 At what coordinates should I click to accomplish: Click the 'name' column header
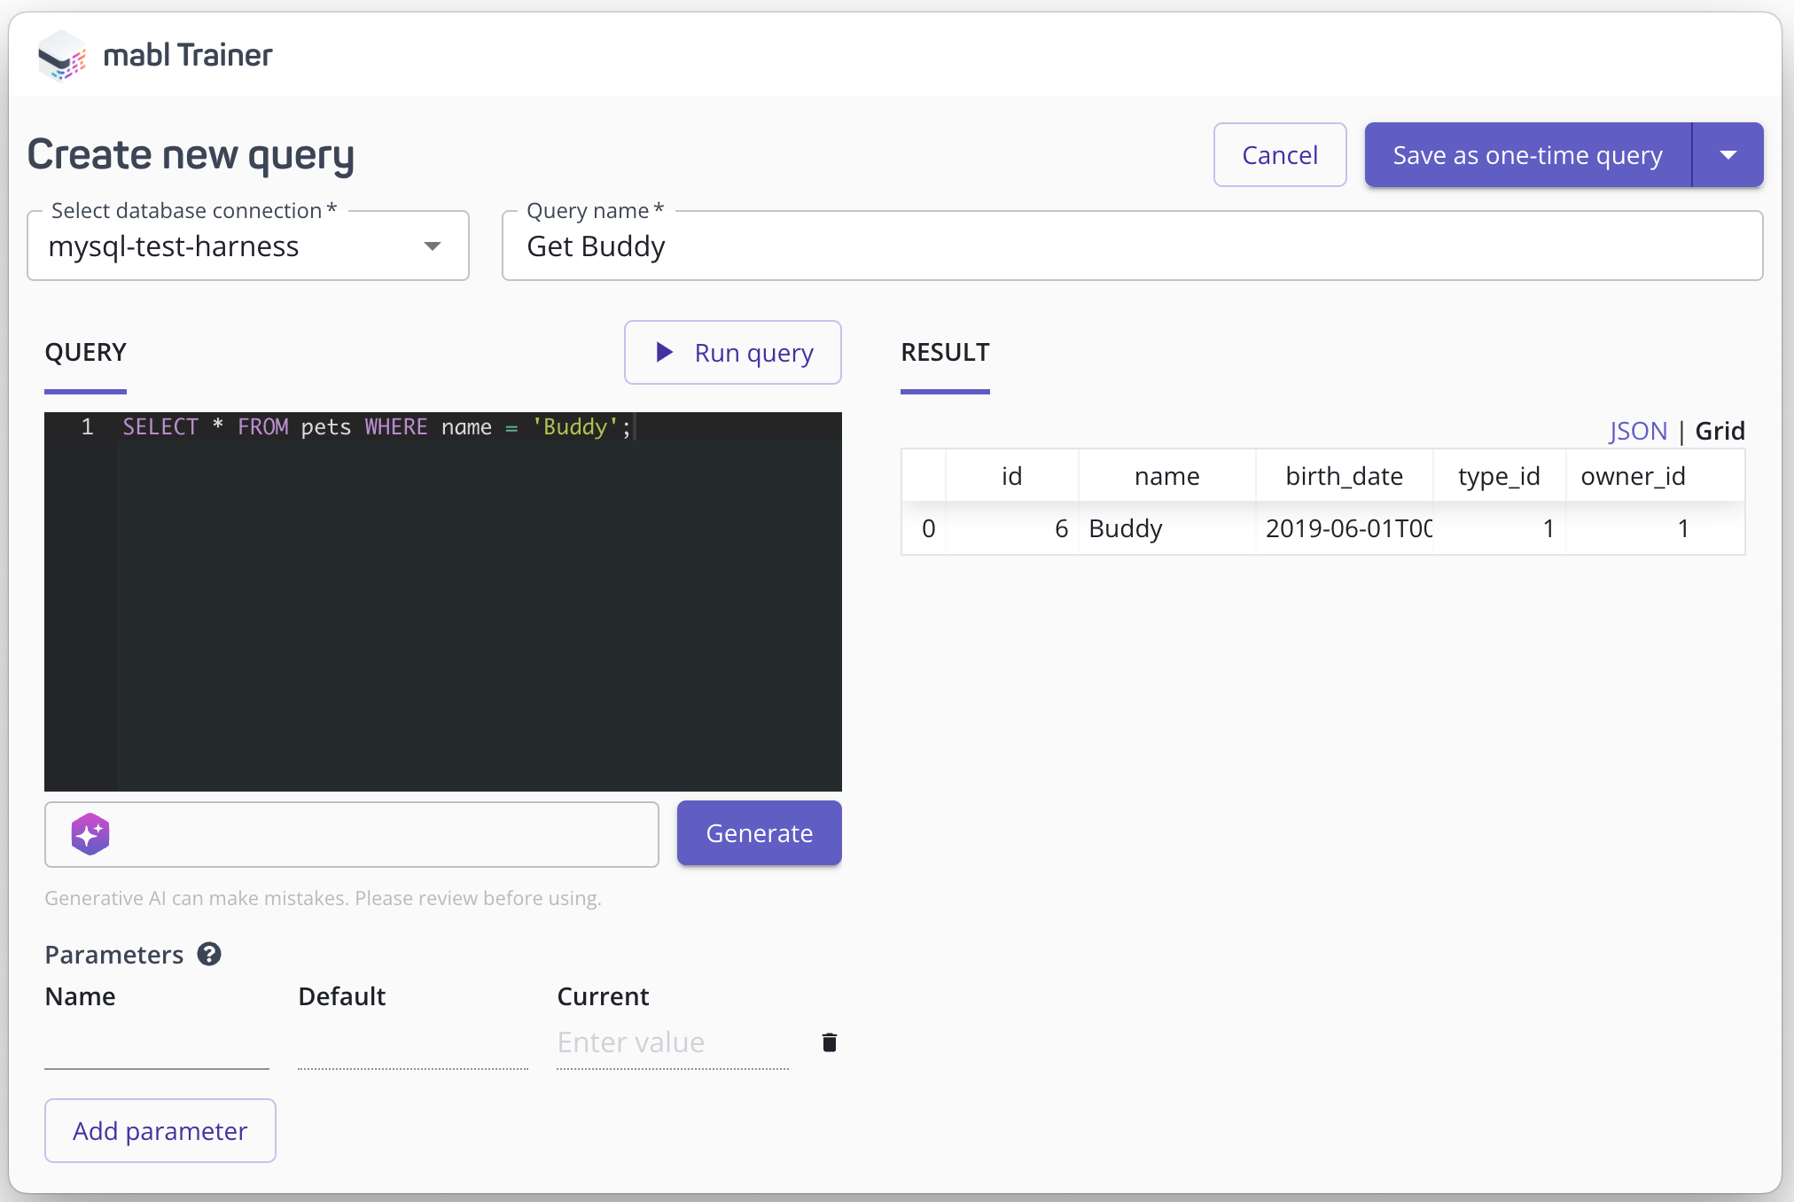click(x=1166, y=476)
